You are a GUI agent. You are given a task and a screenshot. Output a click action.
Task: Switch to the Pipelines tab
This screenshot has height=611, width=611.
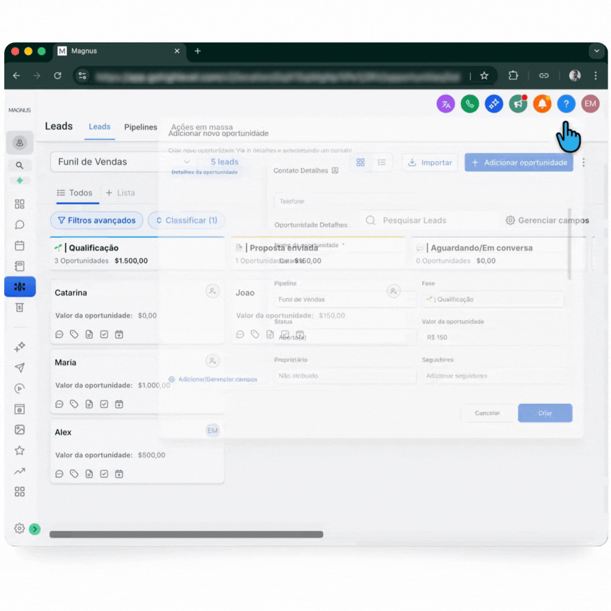tap(141, 127)
